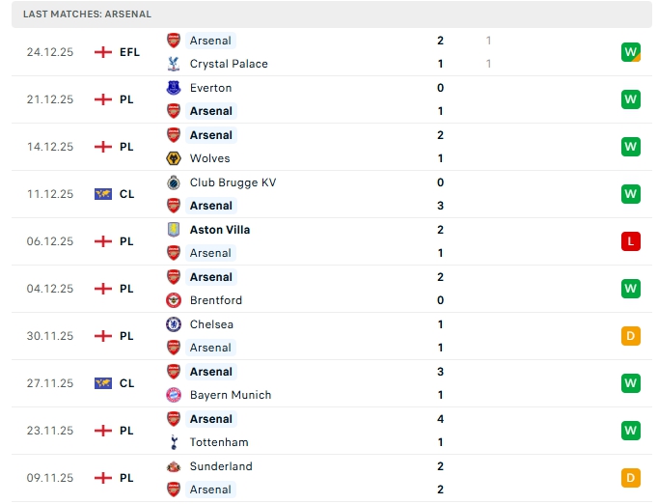The image size is (658, 504).
Task: Click the Chelsea club crest
Action: point(174,324)
